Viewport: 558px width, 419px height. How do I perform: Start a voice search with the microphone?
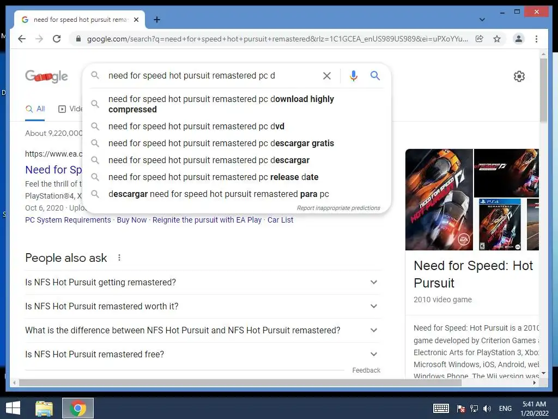pos(353,75)
